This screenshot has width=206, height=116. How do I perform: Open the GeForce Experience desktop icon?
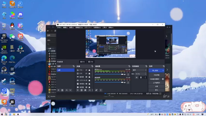[4, 49]
